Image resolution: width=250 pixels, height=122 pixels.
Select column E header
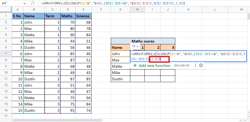(83, 10)
